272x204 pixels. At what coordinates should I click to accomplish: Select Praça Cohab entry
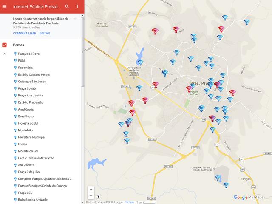tap(27, 88)
